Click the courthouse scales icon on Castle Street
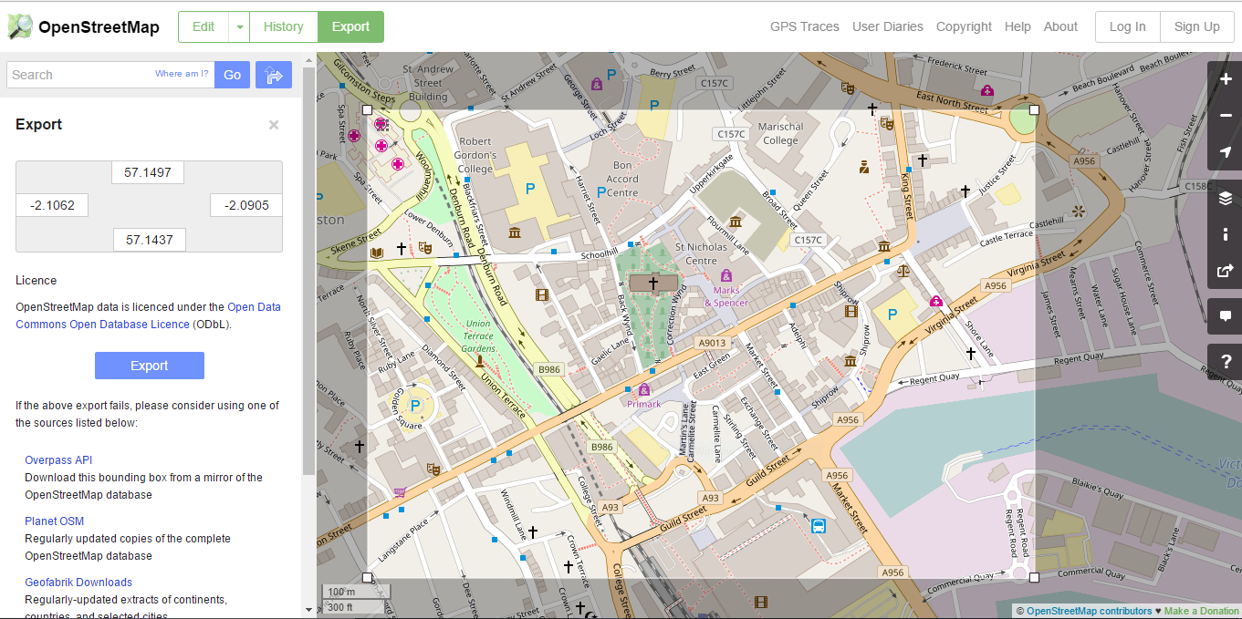 tap(904, 270)
